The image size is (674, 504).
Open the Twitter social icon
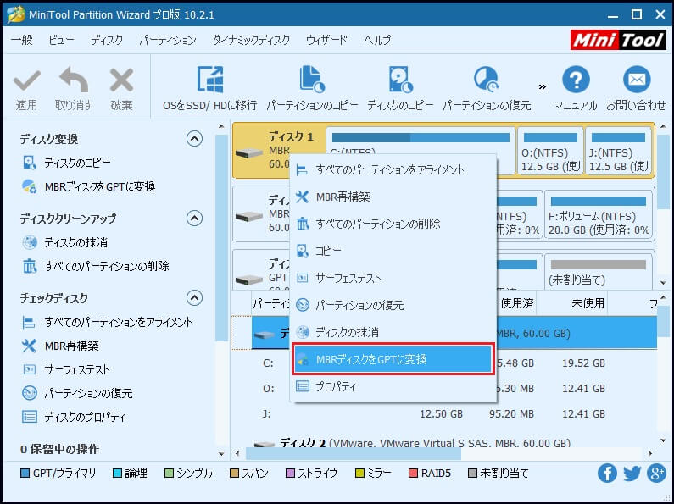pyautogui.click(x=632, y=474)
